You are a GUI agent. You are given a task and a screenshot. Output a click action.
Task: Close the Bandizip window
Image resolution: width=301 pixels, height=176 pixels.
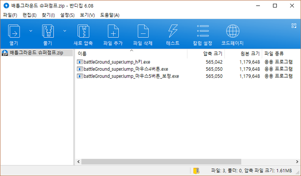[292, 6]
